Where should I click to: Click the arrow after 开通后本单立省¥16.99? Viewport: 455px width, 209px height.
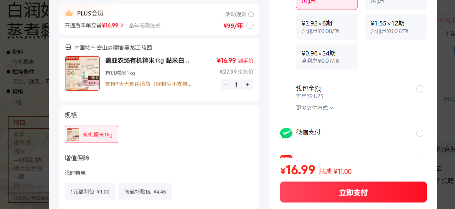pos(122,25)
